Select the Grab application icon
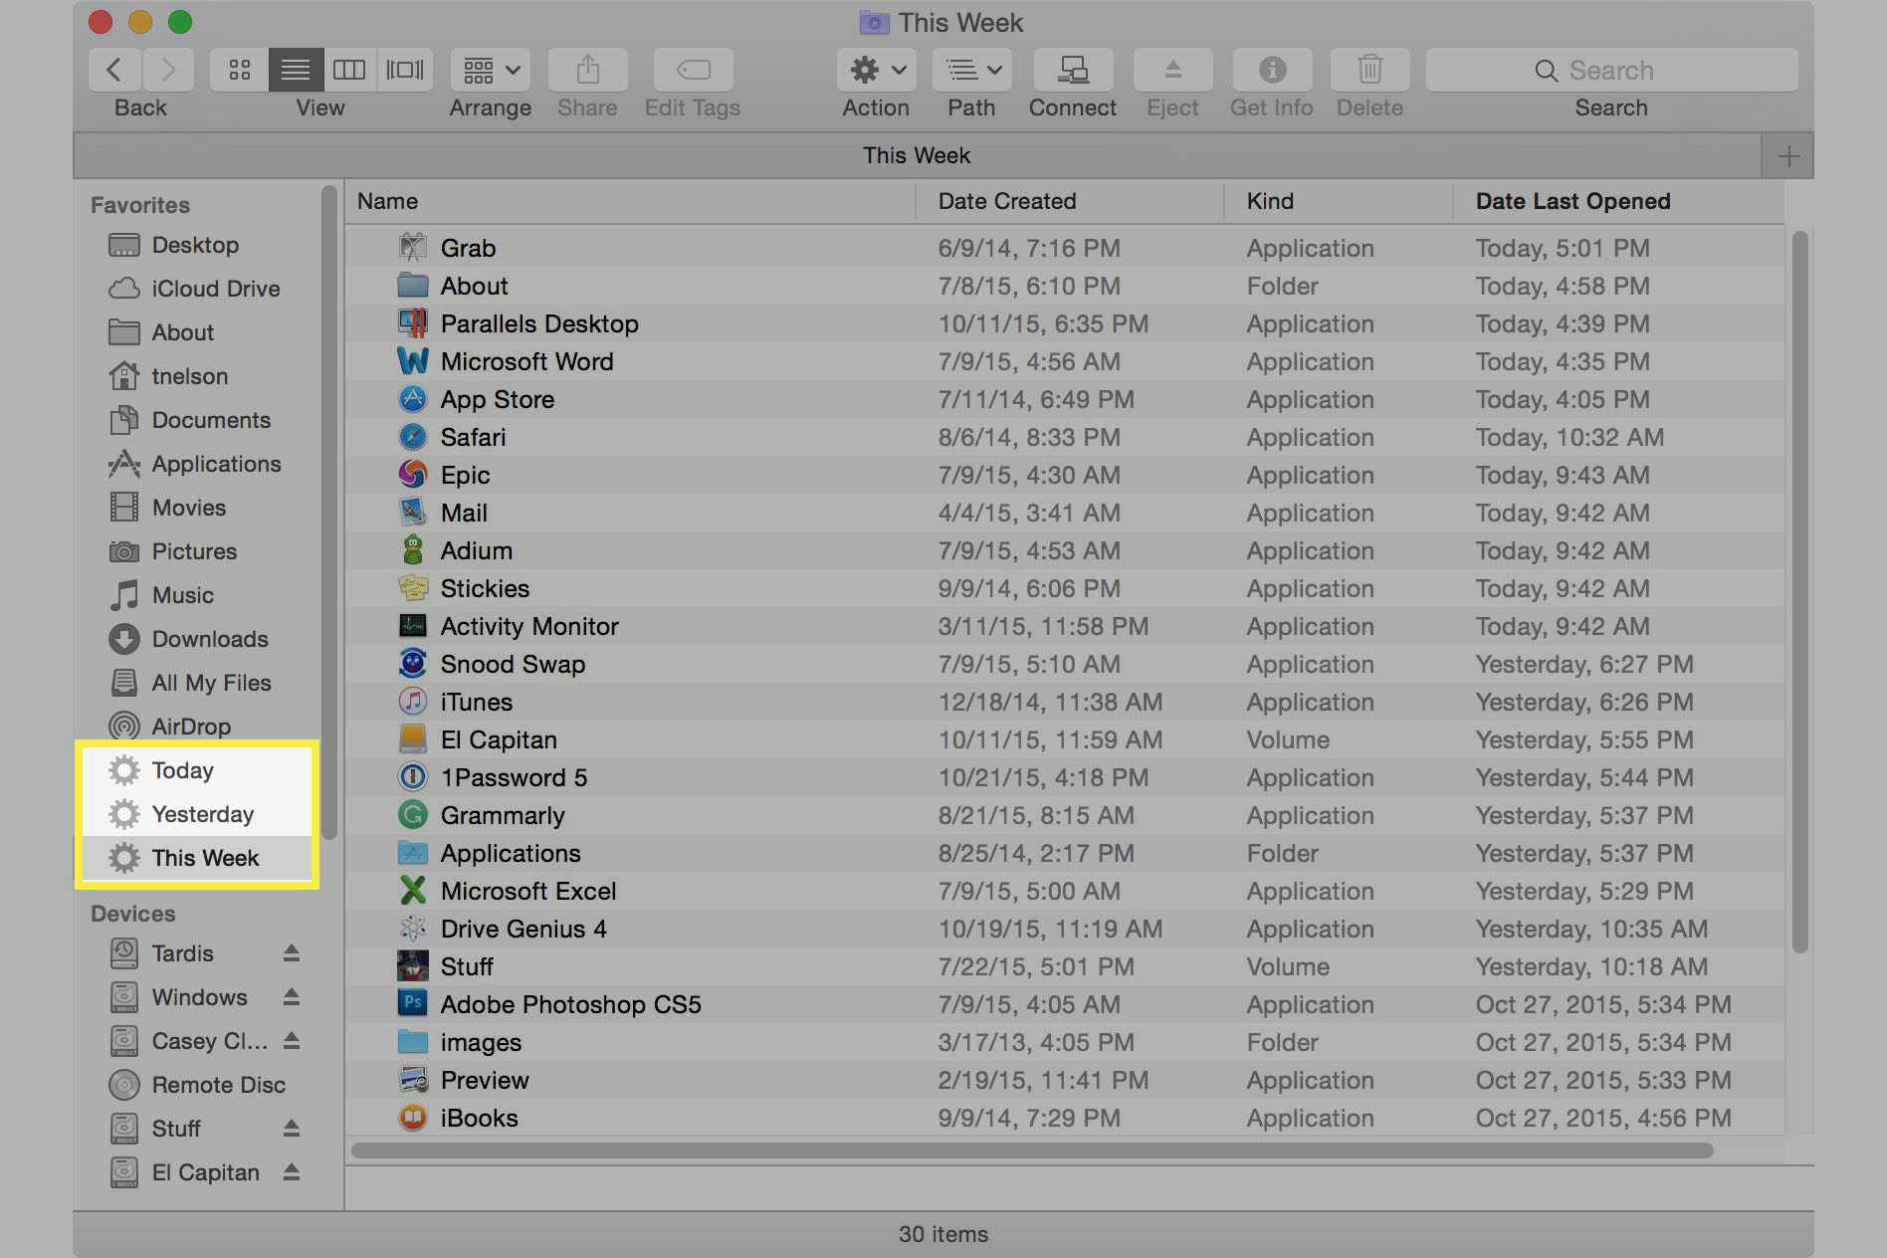This screenshot has width=1887, height=1258. (x=412, y=247)
